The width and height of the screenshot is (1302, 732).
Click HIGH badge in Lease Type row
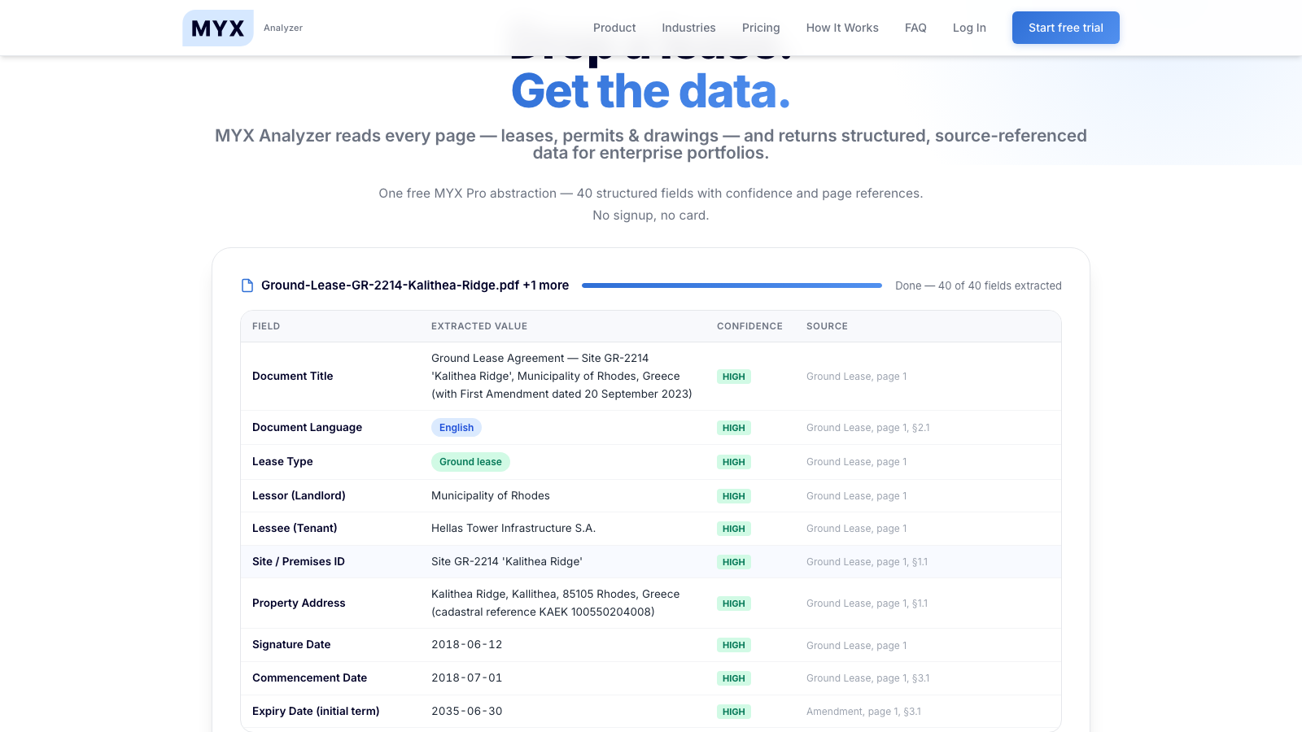[734, 462]
